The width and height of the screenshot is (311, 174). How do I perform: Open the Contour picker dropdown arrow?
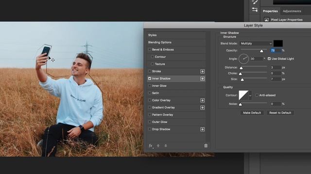pyautogui.click(x=250, y=96)
